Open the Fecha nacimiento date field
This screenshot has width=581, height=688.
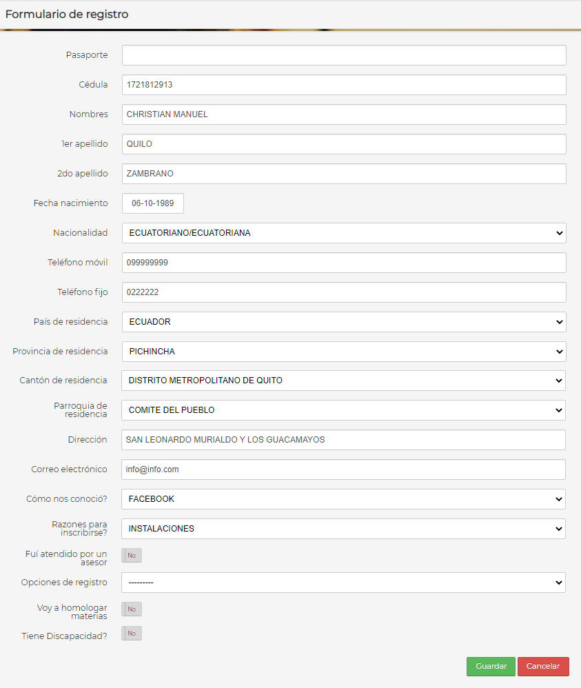click(153, 203)
